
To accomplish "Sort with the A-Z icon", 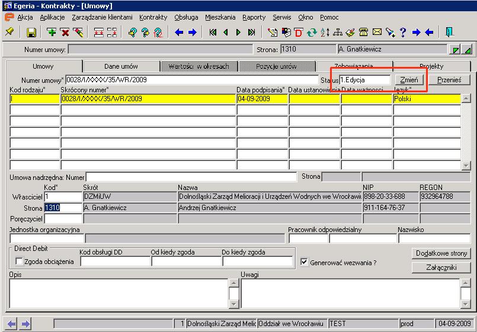I will click(325, 32).
